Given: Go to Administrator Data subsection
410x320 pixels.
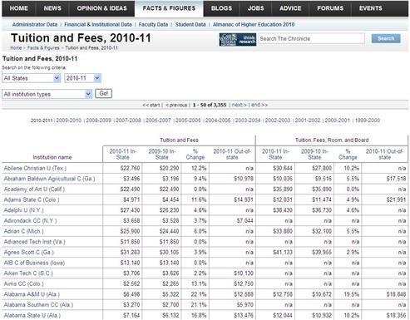Looking at the screenshot, I should [x=35, y=25].
